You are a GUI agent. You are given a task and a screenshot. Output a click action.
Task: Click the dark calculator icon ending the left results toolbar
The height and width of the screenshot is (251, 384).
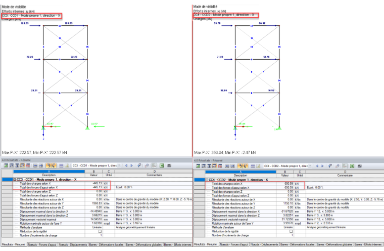click(x=169, y=165)
